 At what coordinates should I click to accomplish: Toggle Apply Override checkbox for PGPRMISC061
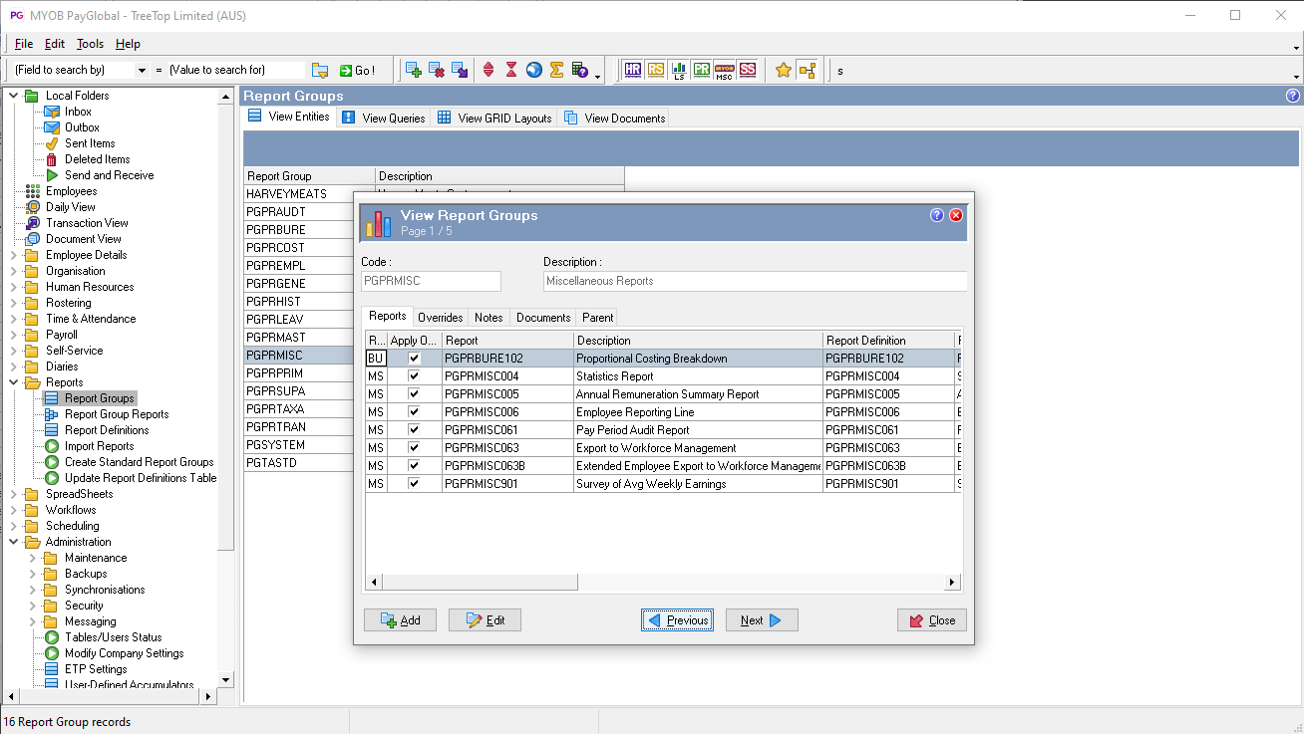point(414,430)
